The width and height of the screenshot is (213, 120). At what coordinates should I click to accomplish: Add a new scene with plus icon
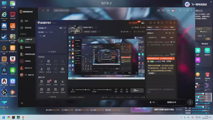(x=65, y=32)
